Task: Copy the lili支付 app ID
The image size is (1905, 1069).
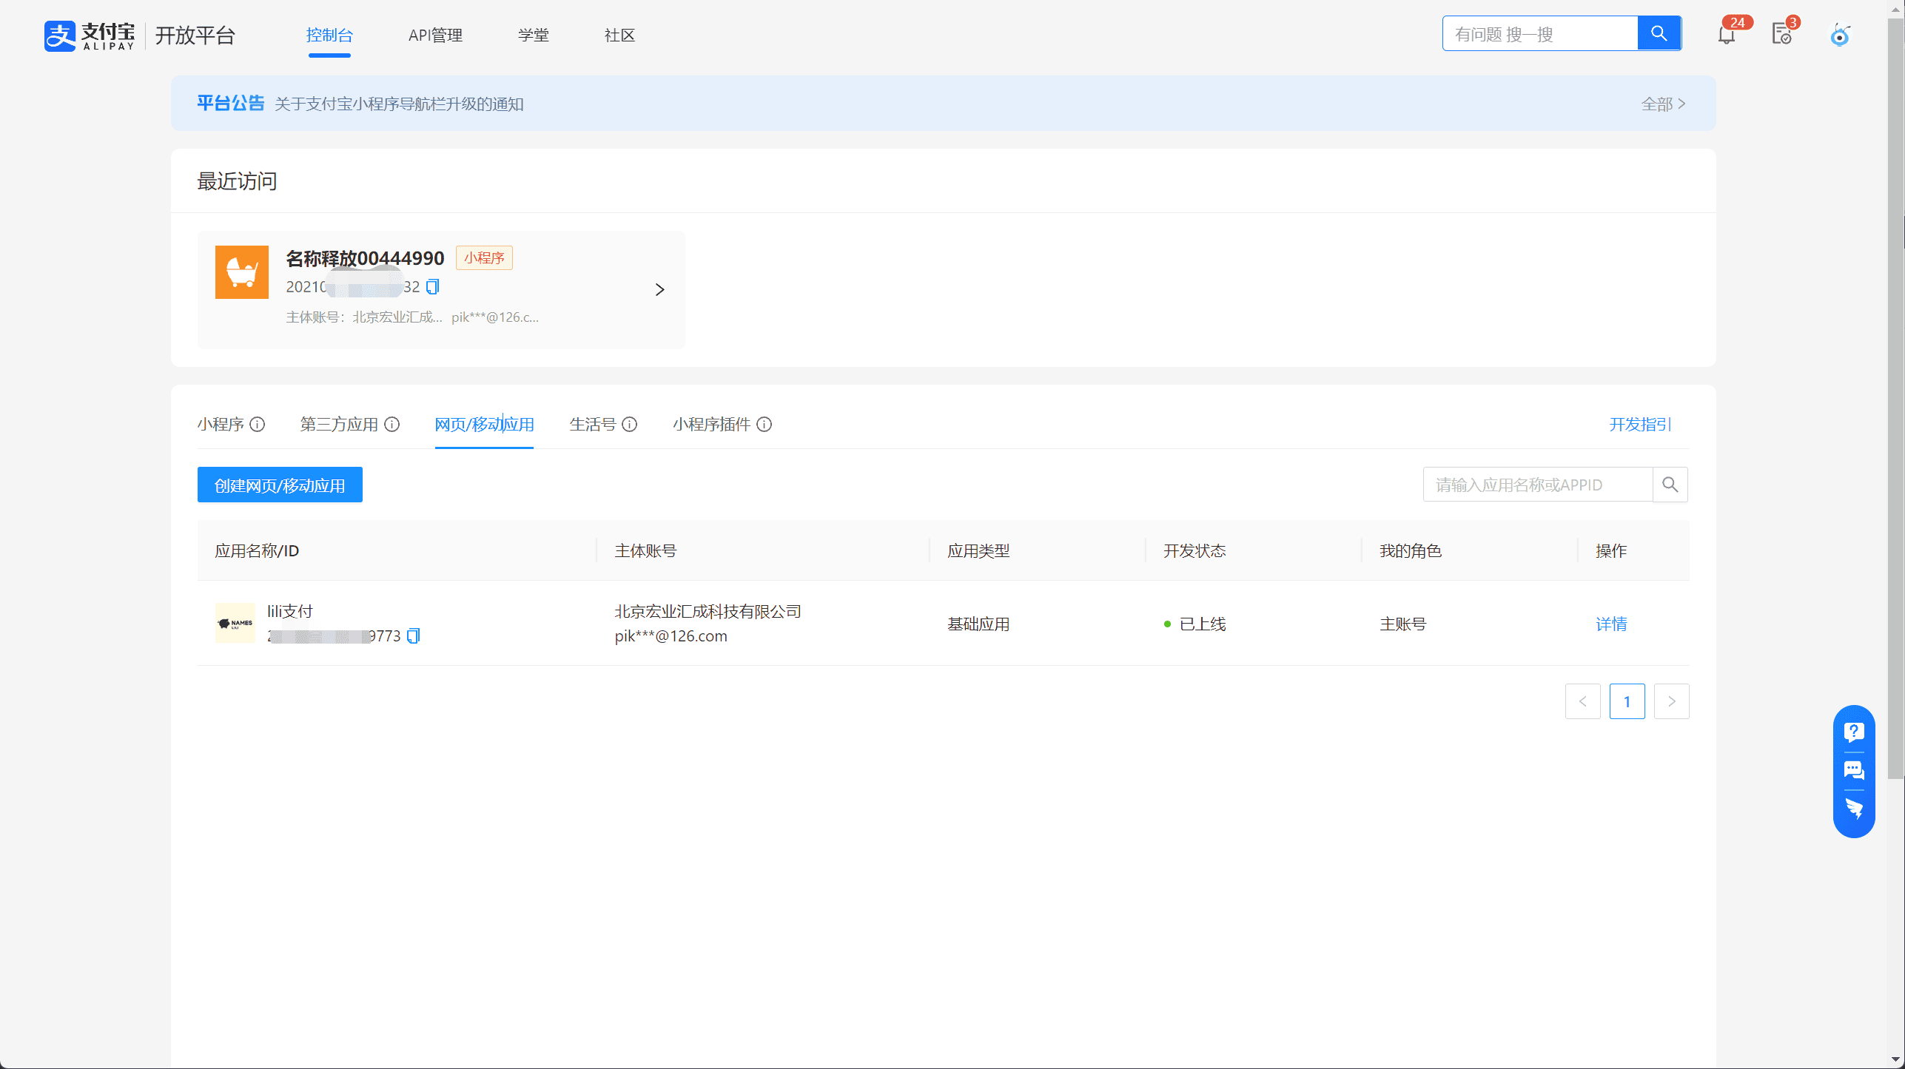Action: (414, 635)
